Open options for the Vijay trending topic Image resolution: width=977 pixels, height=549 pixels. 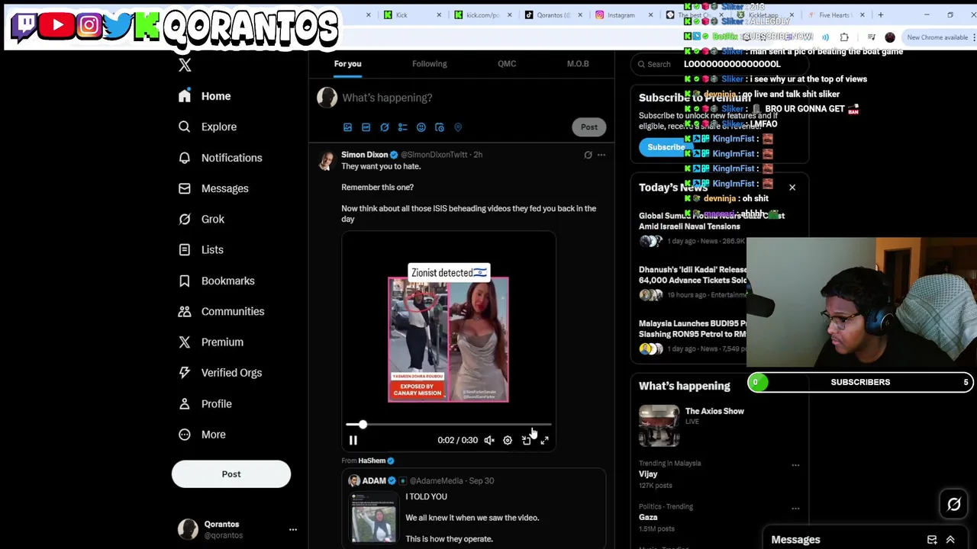coord(795,465)
